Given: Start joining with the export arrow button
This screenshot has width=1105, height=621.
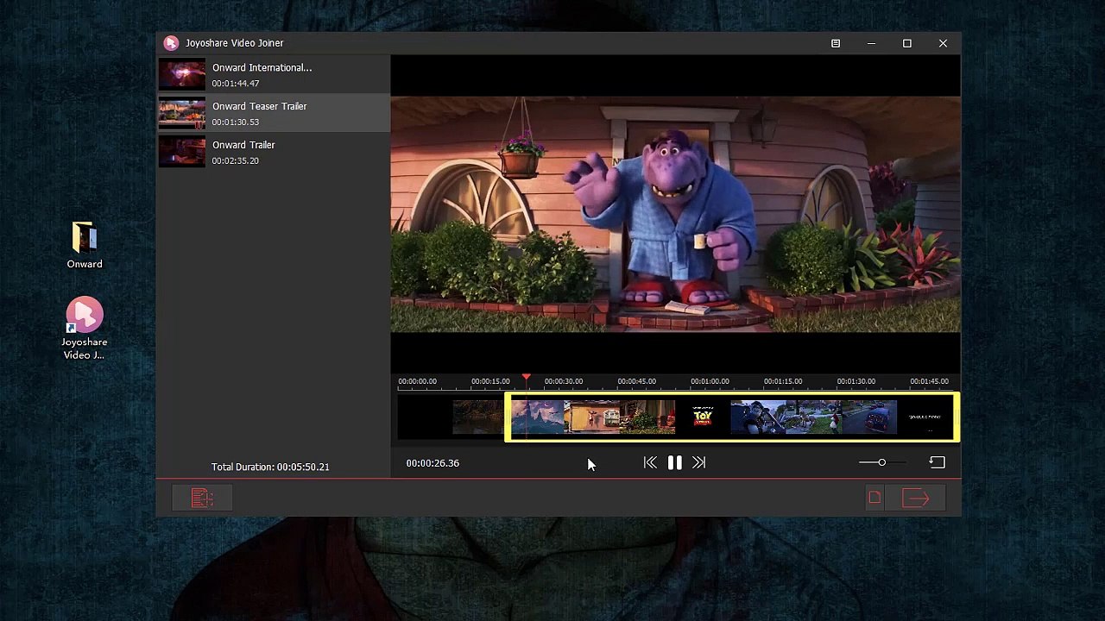Looking at the screenshot, I should point(916,498).
